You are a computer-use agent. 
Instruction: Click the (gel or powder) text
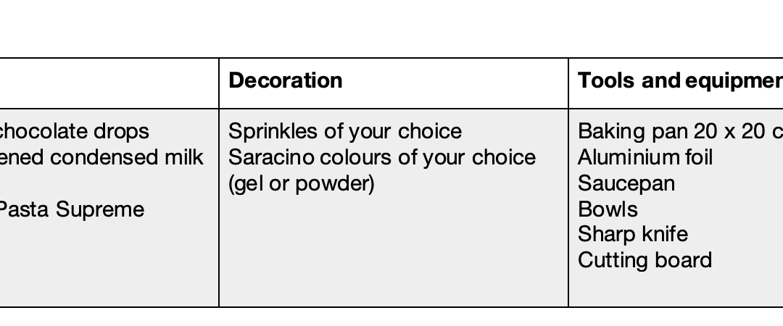click(x=301, y=184)
